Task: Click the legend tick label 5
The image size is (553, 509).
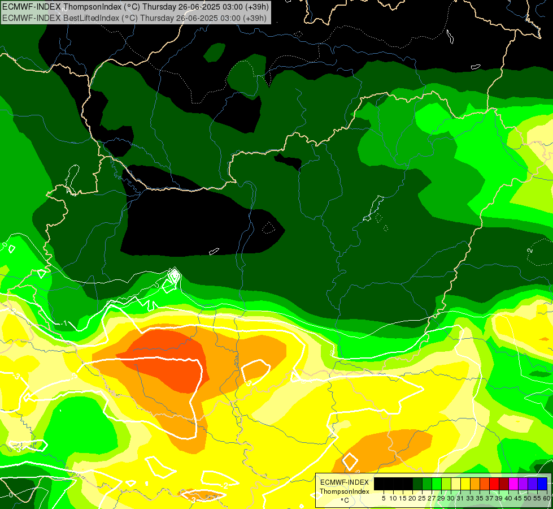Action: [384, 498]
